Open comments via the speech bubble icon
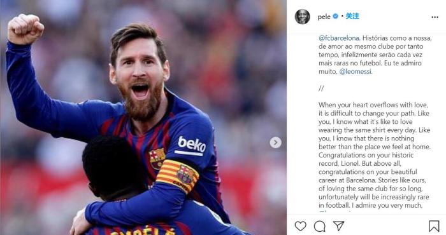The height and width of the screenshot is (235, 446). [320, 226]
